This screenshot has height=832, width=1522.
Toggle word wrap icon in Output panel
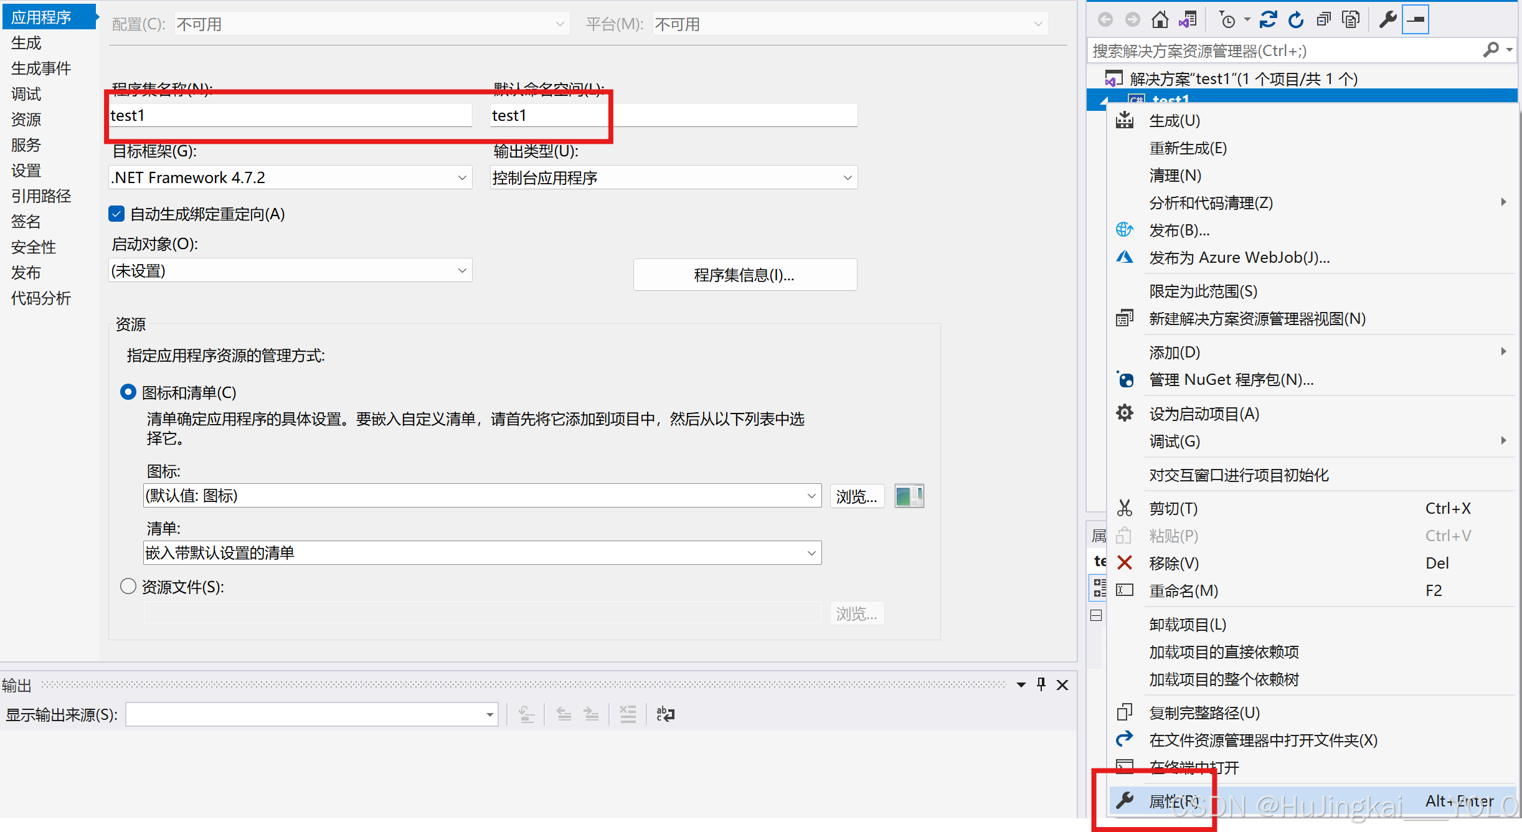pos(665,714)
